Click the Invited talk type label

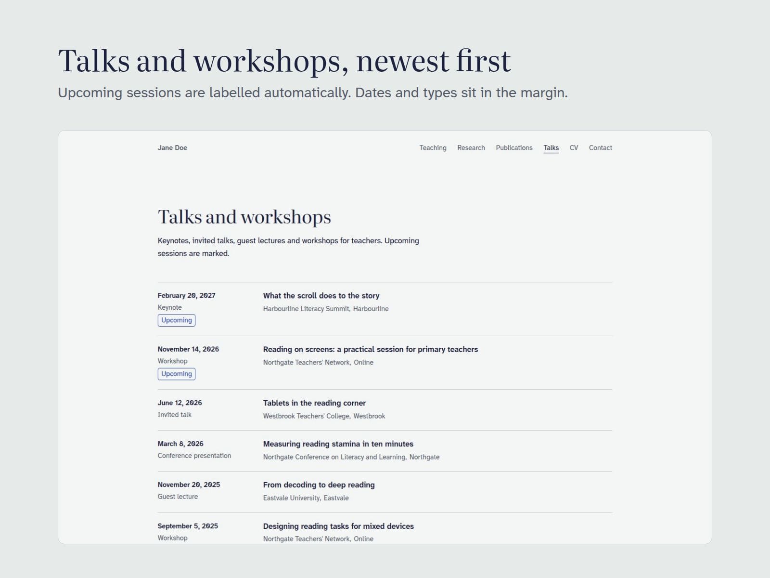[174, 415]
